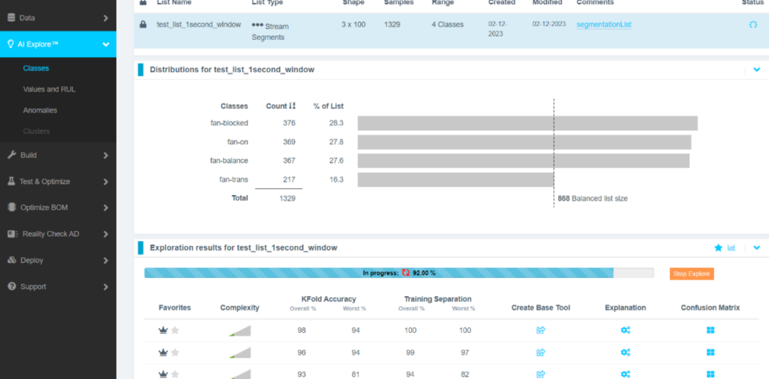Collapse the Distributions panel
Viewport: 769px width, 379px height.
click(x=756, y=70)
